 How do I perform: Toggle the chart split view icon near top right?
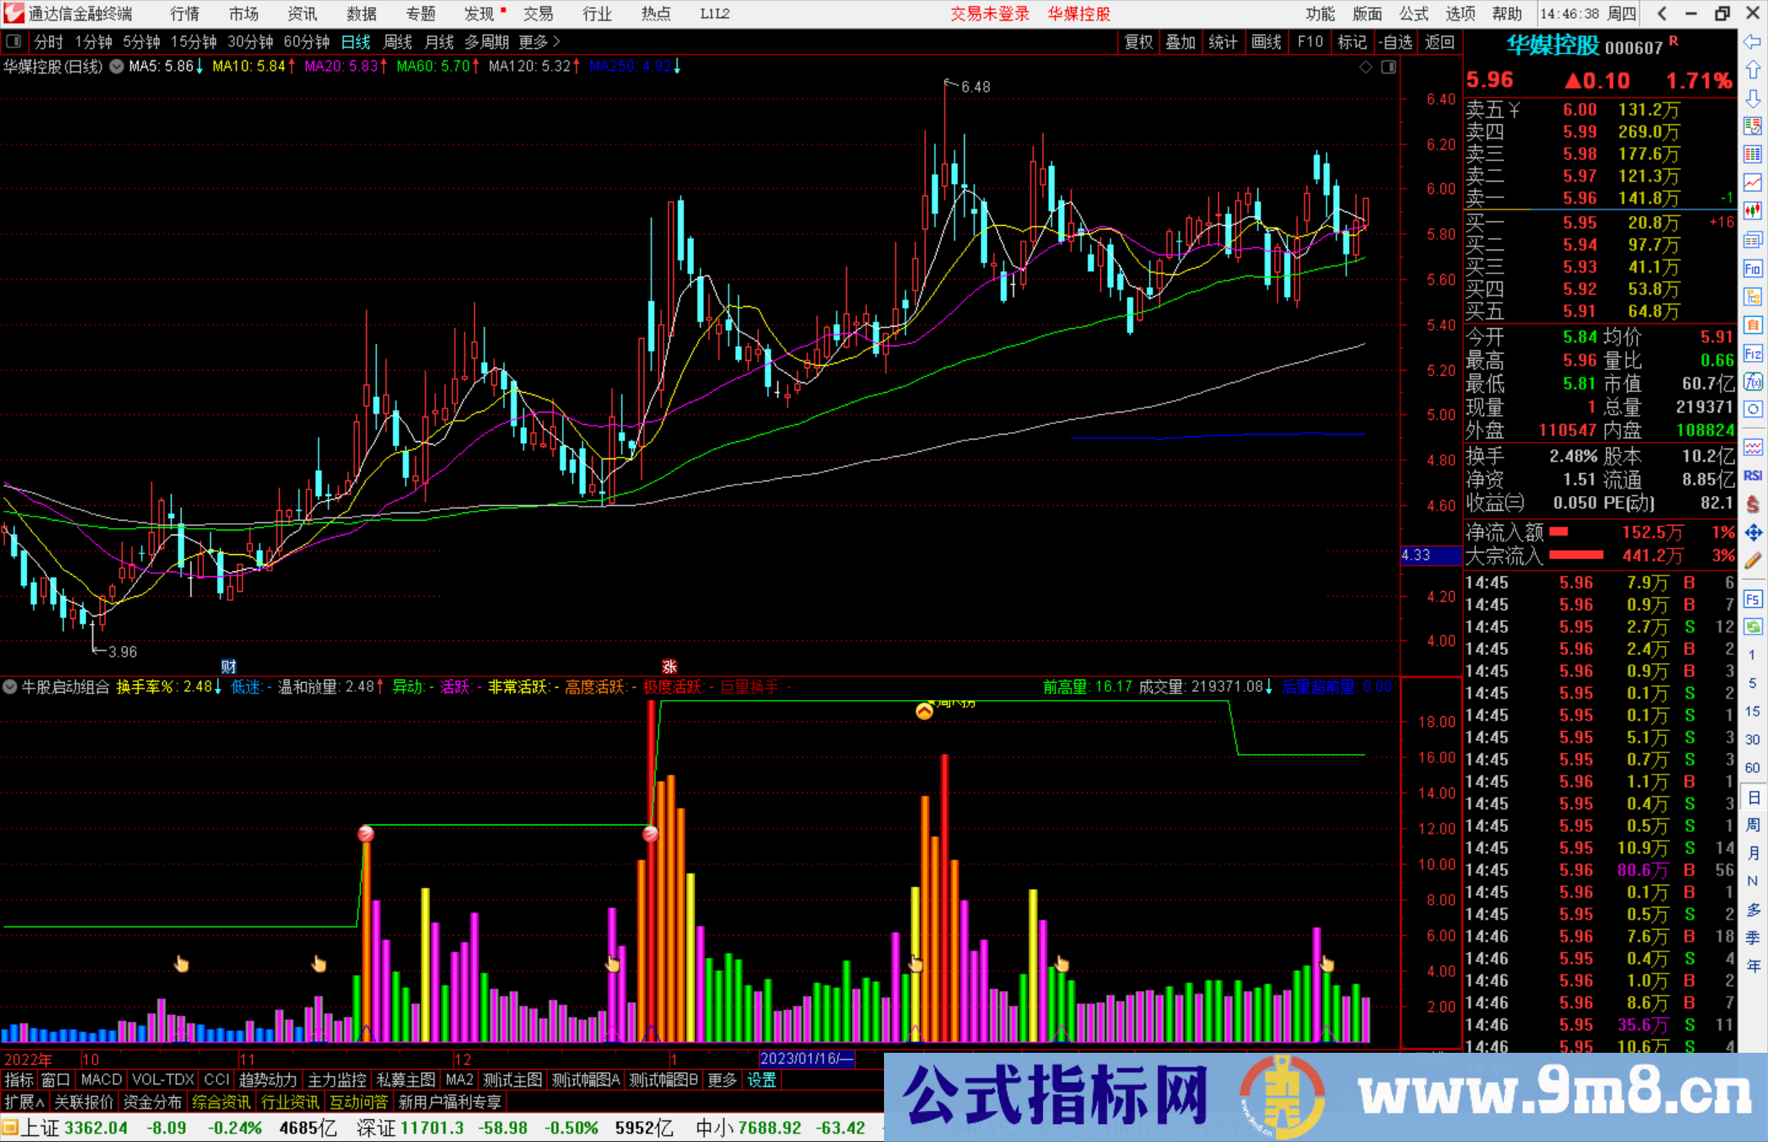[x=1389, y=67]
